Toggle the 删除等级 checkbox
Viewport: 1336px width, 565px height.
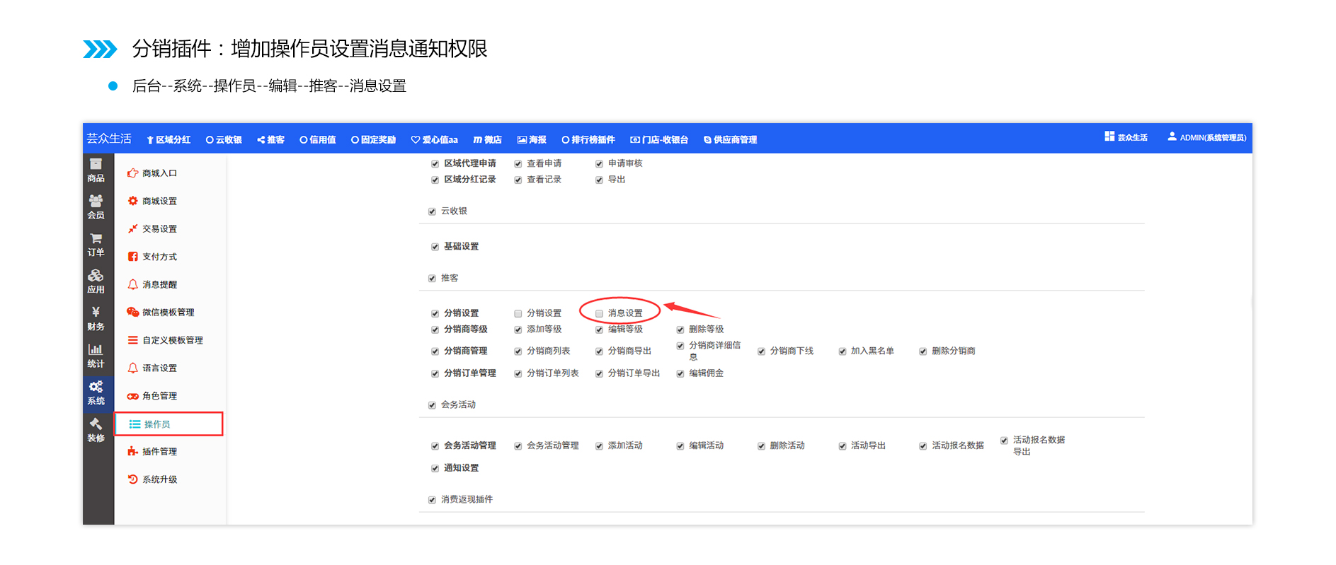[680, 330]
